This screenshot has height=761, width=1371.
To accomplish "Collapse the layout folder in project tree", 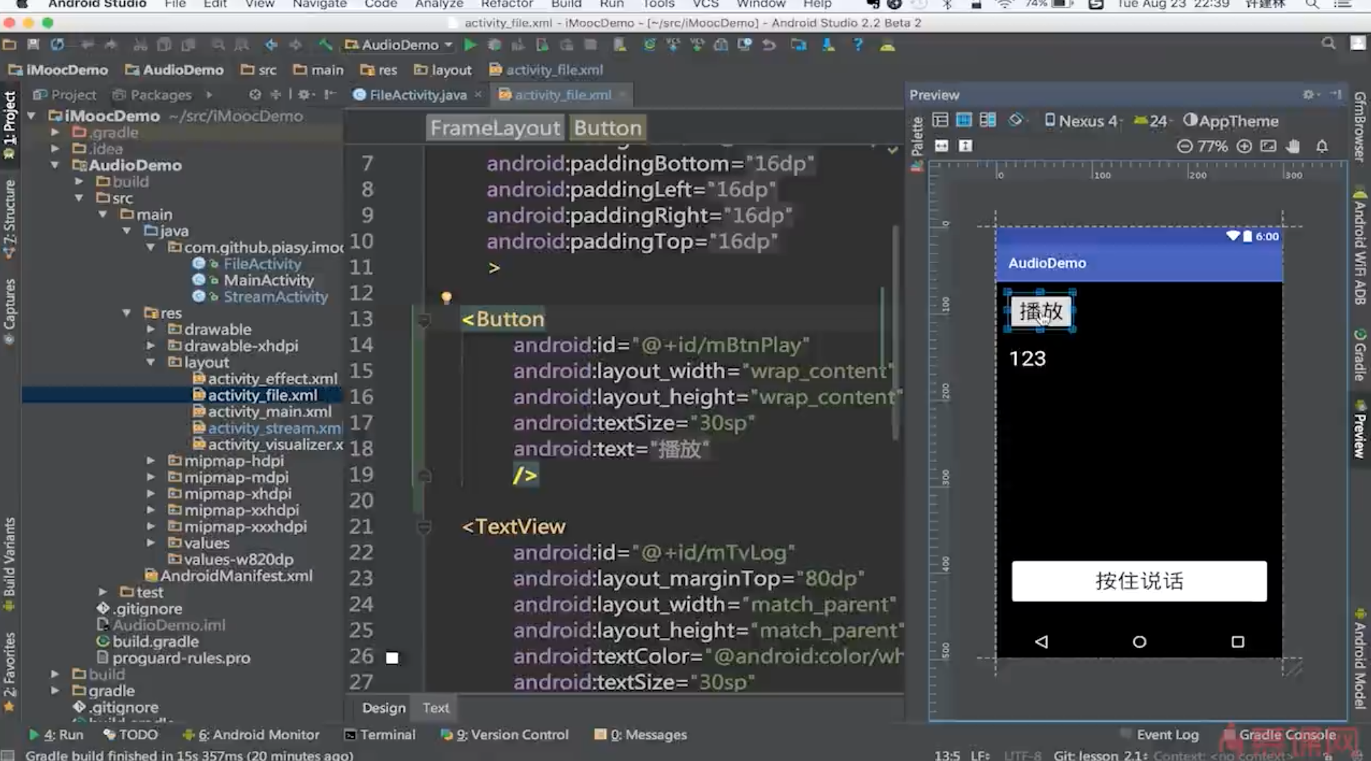I will (150, 362).
